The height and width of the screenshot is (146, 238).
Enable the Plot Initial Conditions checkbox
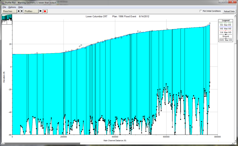click(201, 11)
